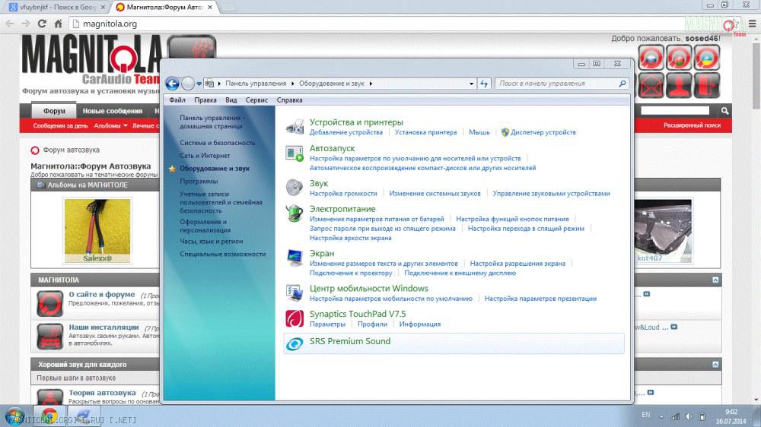Click kot407 album thumbnail
This screenshot has width=761, height=427.
coord(663,231)
